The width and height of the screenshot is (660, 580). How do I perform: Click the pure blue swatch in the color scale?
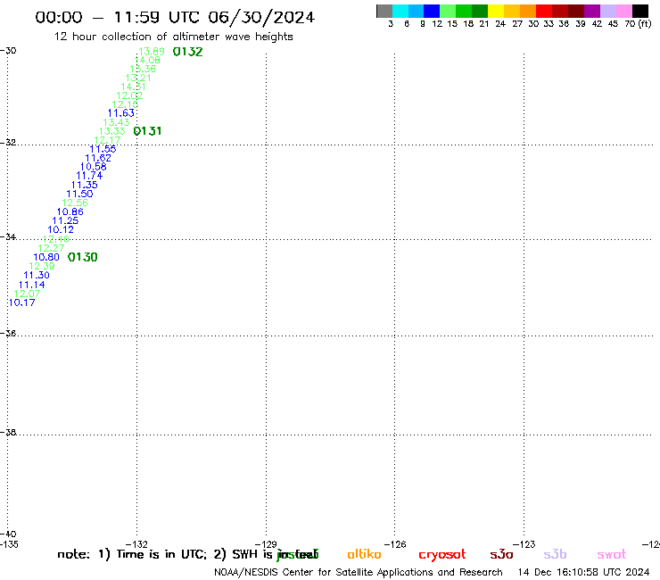point(432,11)
